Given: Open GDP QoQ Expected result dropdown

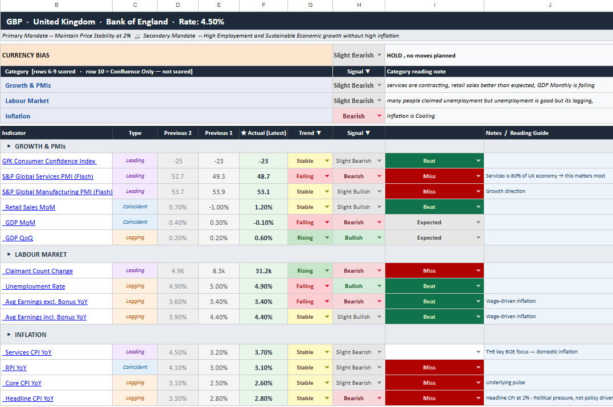Looking at the screenshot, I should tap(478, 237).
